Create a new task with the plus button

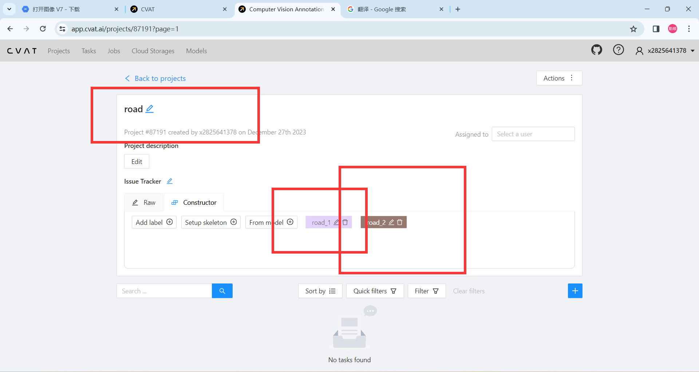coord(575,291)
